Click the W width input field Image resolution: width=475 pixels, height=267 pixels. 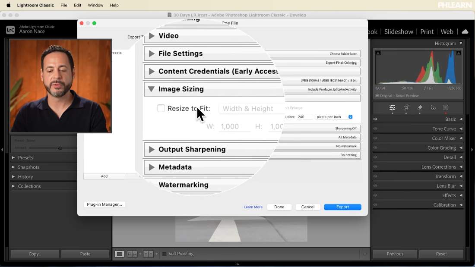click(x=235, y=126)
